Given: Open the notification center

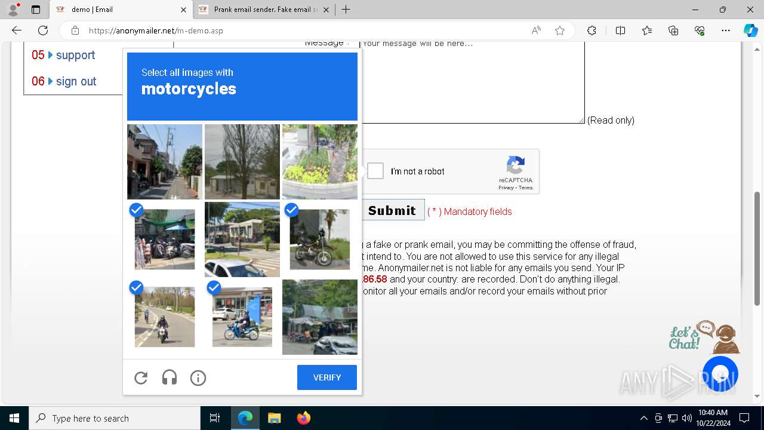Looking at the screenshot, I should pyautogui.click(x=744, y=418).
